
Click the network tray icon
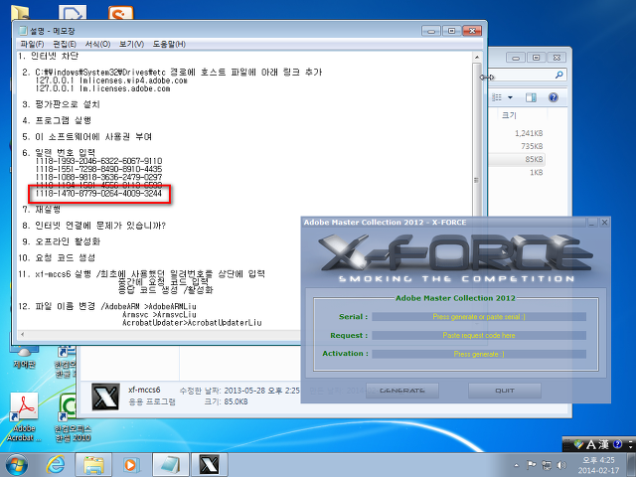[x=547, y=465]
